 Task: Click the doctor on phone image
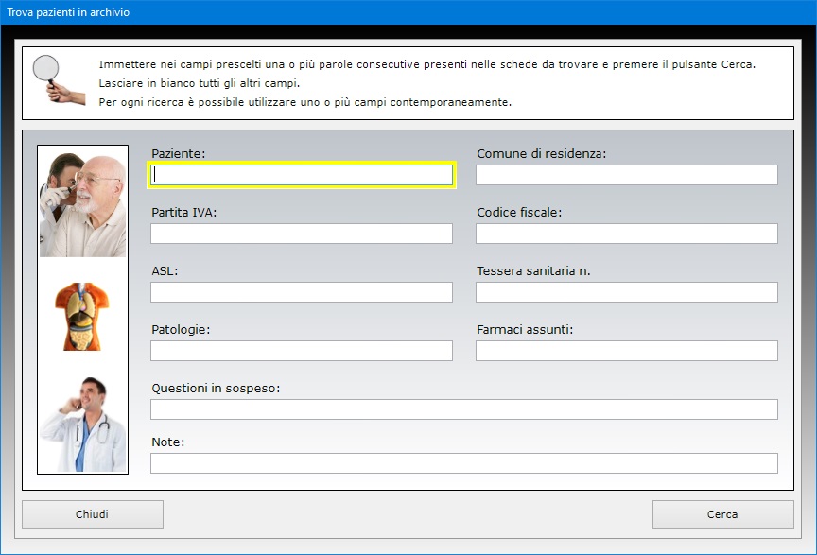coord(83,425)
